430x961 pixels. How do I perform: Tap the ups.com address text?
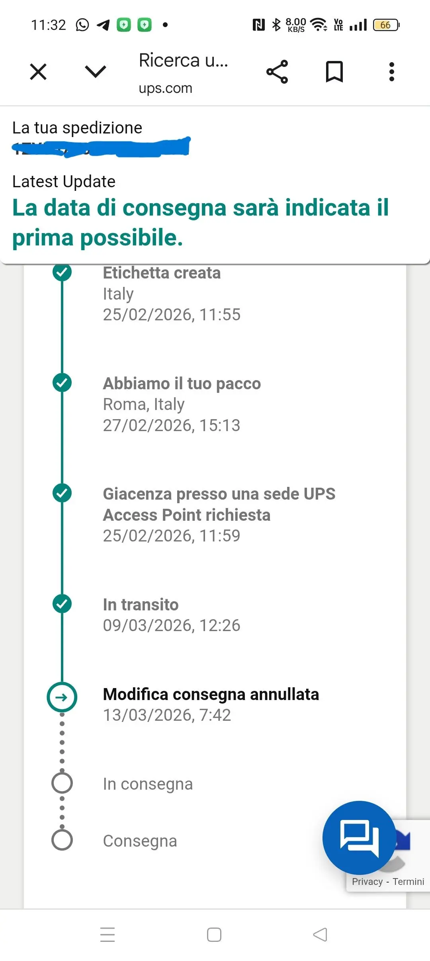click(x=166, y=88)
